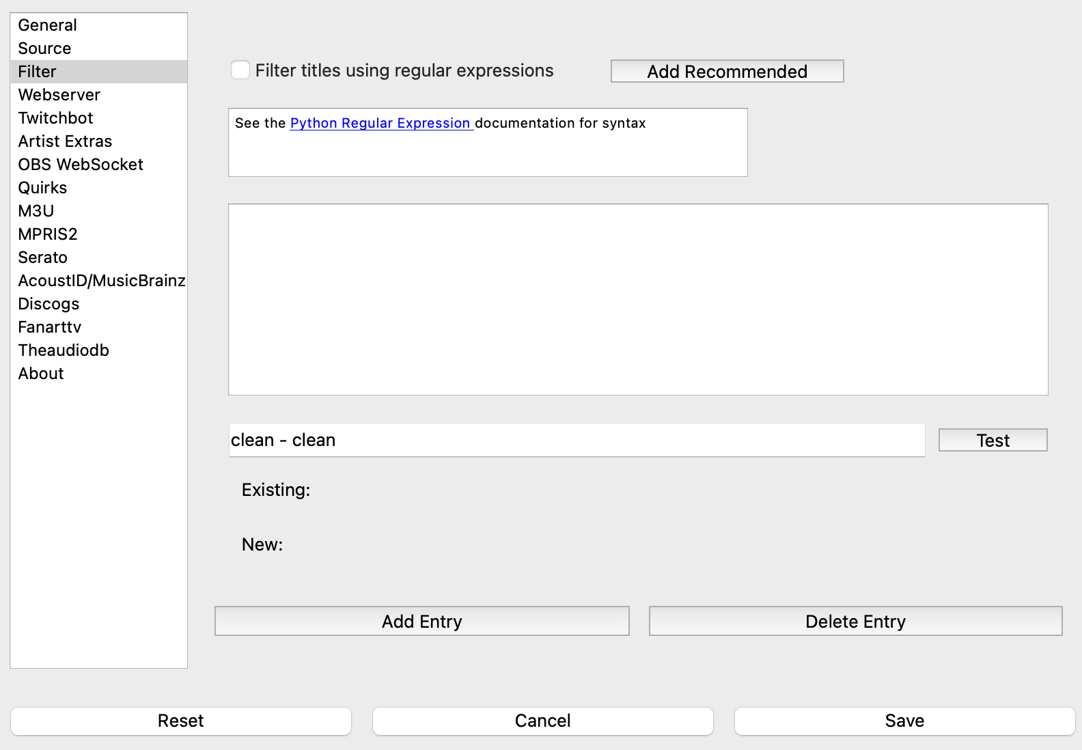This screenshot has height=750, width=1082.
Task: Click the Test button
Action: point(993,441)
